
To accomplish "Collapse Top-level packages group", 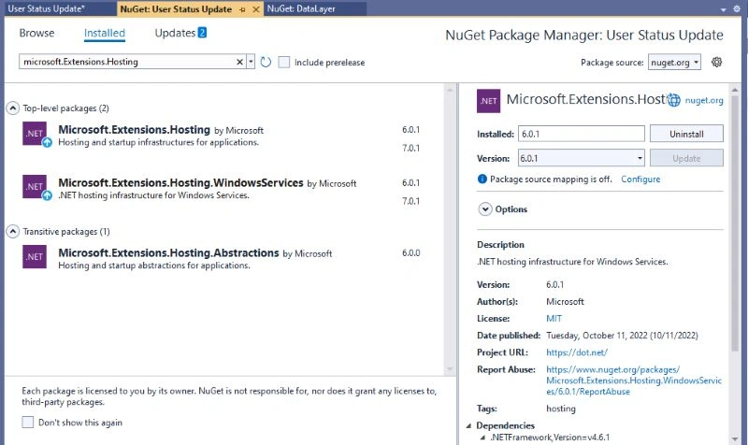I will pyautogui.click(x=13, y=108).
